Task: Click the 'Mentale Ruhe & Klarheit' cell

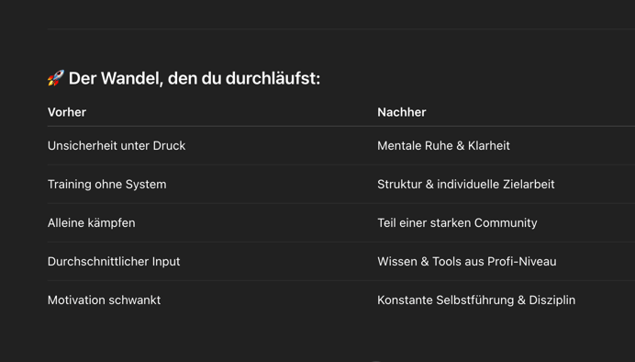Action: click(443, 145)
